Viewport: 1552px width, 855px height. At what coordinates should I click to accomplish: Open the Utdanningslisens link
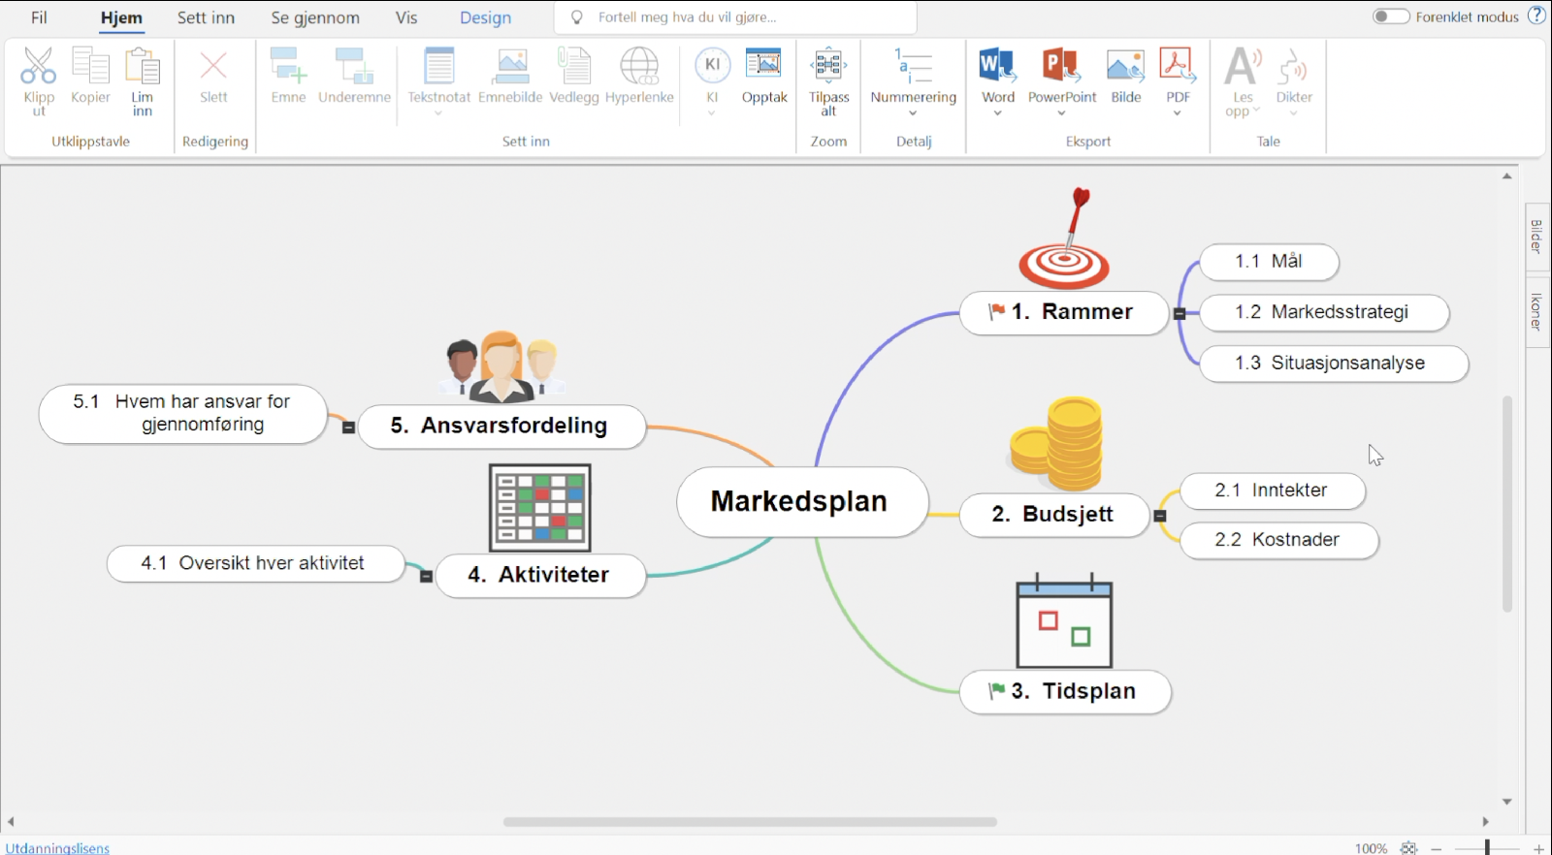coord(58,847)
